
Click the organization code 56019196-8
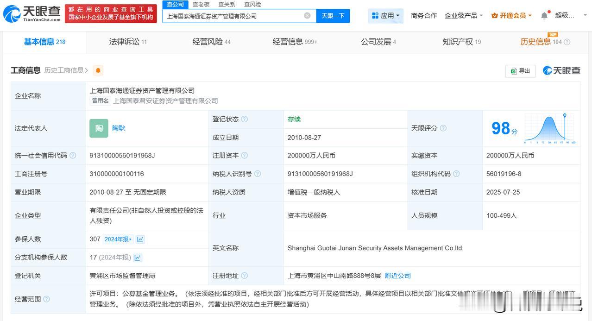point(504,174)
